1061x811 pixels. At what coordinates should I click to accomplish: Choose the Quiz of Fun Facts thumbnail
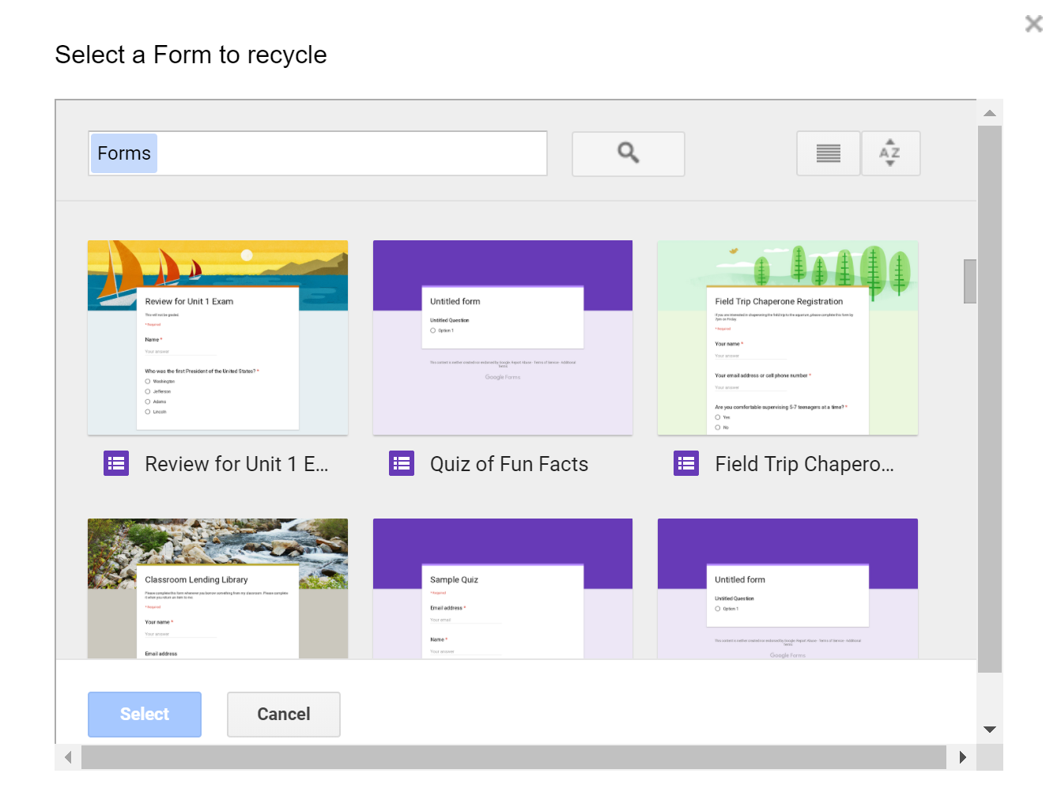click(x=502, y=337)
